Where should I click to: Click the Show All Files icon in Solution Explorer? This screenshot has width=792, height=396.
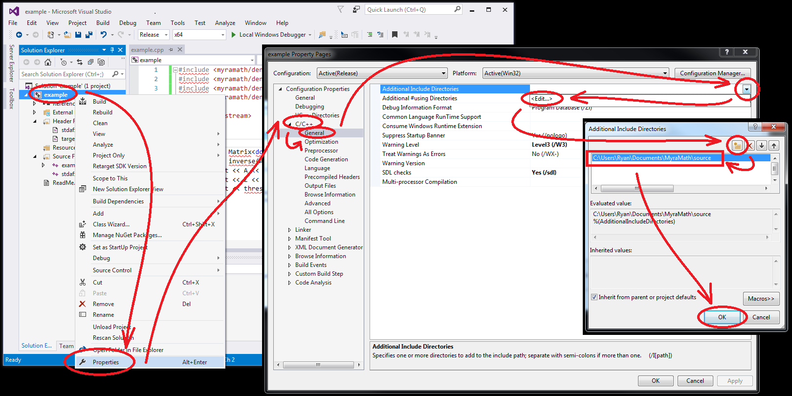[101, 62]
